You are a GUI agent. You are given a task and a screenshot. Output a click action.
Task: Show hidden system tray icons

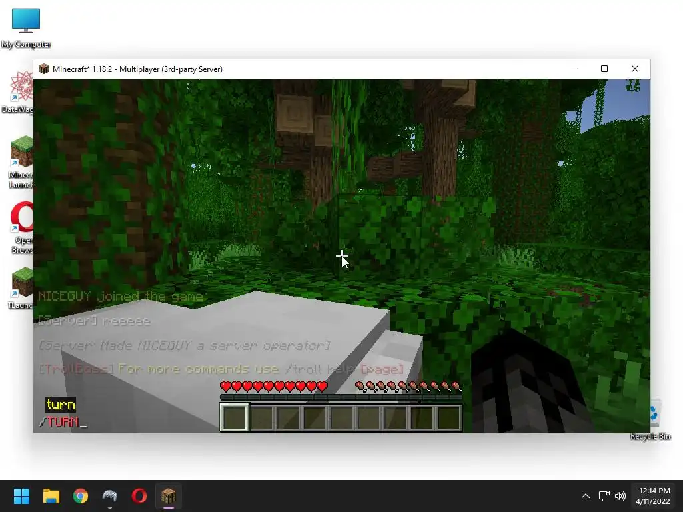click(x=586, y=496)
